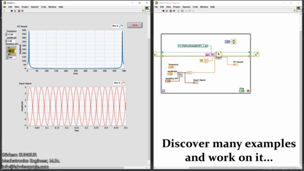Click Step Out in Block Diagram toolbar
The image size is (304, 171).
tap(193, 11)
